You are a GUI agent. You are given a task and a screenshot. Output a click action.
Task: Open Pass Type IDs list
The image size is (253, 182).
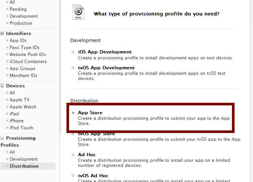24,48
